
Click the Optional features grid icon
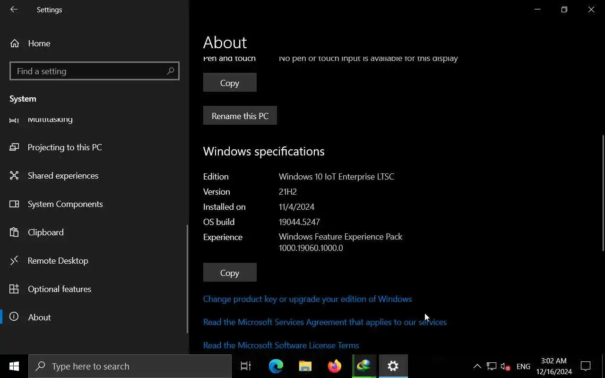[14, 289]
